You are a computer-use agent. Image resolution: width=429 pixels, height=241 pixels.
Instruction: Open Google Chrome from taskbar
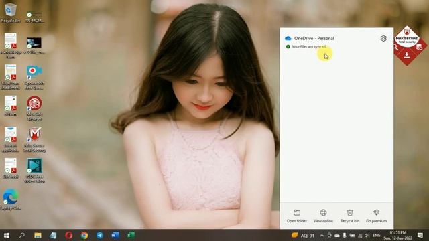[84, 235]
